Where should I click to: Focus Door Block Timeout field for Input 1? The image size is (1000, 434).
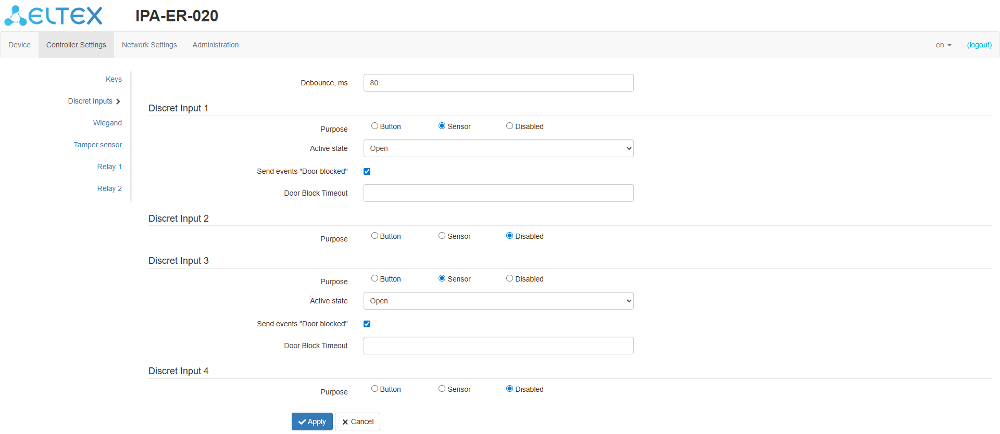[498, 193]
